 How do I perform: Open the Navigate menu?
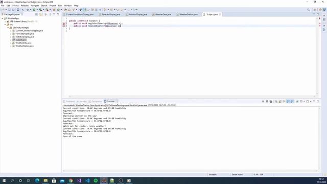(x=35, y=6)
